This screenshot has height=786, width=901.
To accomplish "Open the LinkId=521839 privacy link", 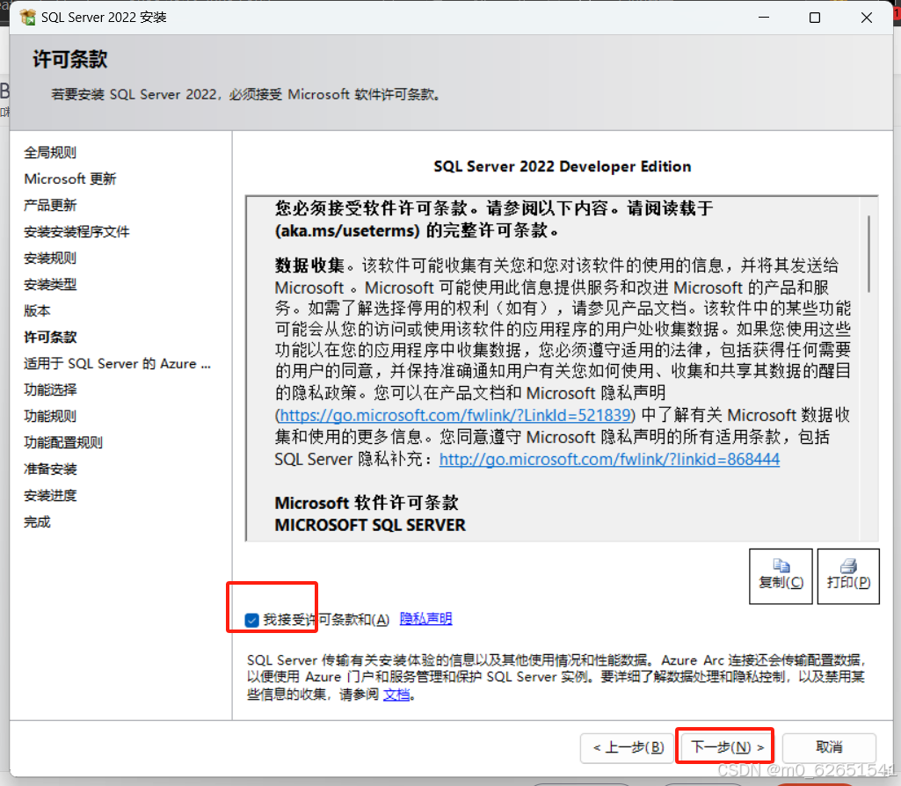I will pos(455,415).
